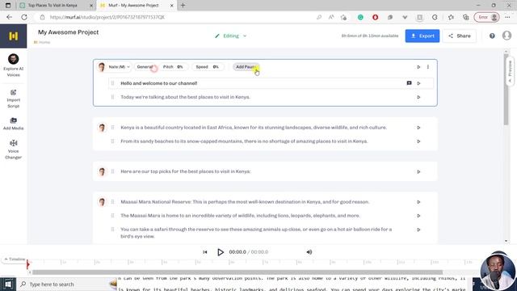This screenshot has height=291, width=517.
Task: Click voice avatar of Maasai Mara block
Action: pos(102,202)
